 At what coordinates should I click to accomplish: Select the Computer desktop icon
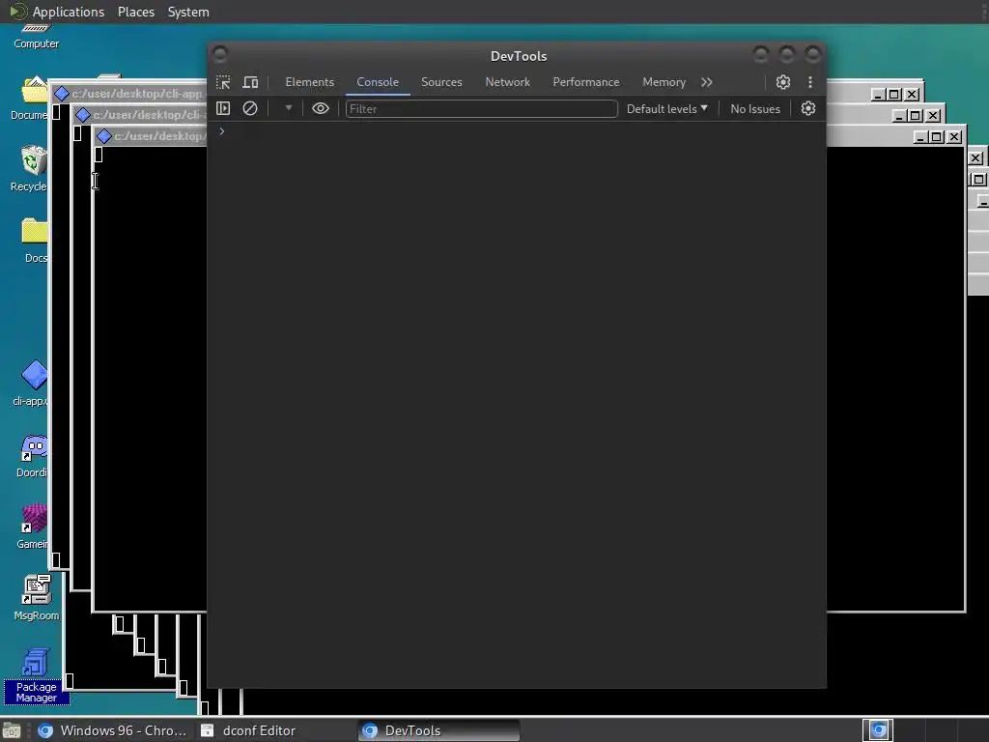[36, 37]
